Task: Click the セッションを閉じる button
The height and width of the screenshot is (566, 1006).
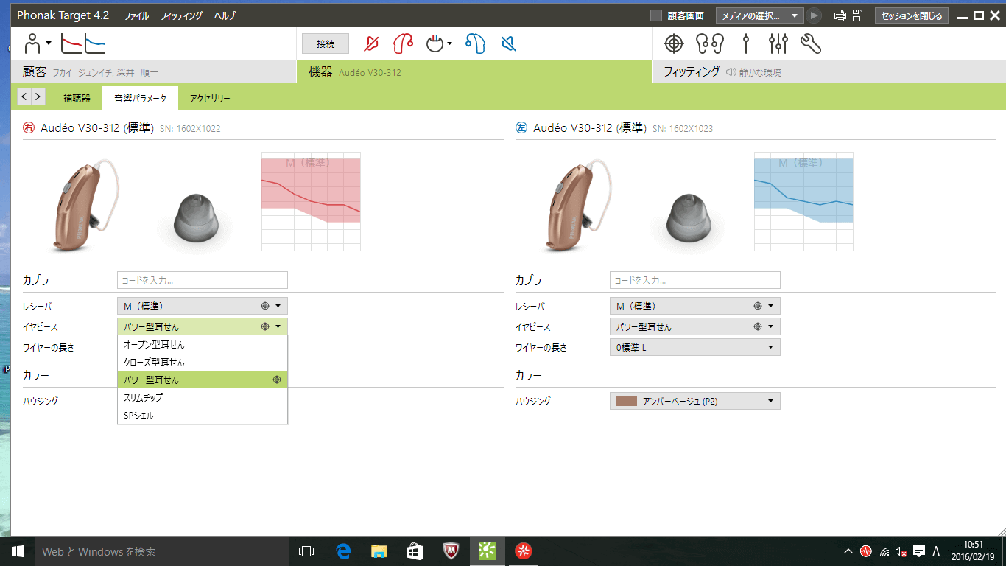Action: coord(911,15)
